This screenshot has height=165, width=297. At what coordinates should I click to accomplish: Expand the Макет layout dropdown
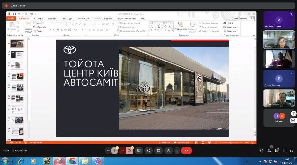pos(39,23)
